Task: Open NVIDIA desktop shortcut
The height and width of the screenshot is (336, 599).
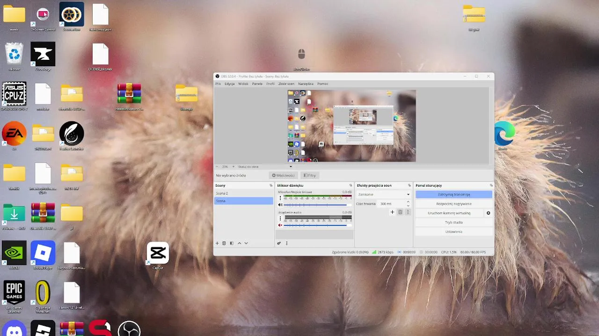Action: point(14,255)
